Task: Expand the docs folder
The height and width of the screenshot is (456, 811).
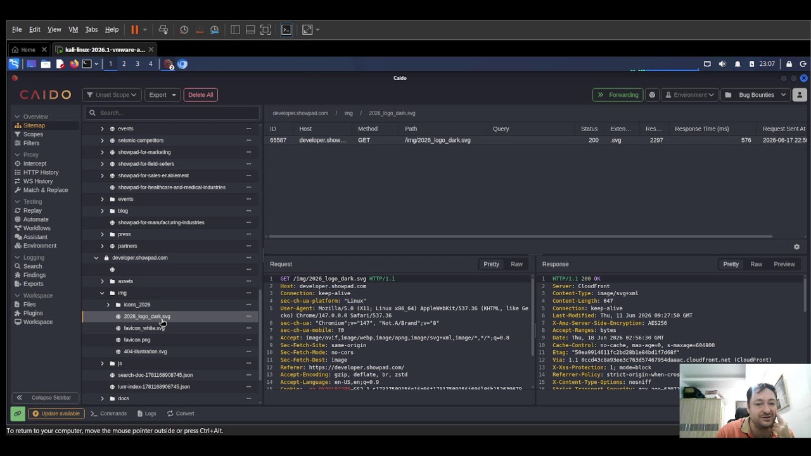Action: pos(102,398)
